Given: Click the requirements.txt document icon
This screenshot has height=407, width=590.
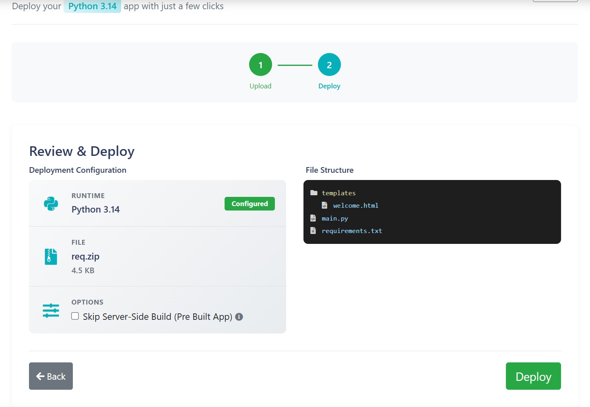Looking at the screenshot, I should [x=313, y=231].
